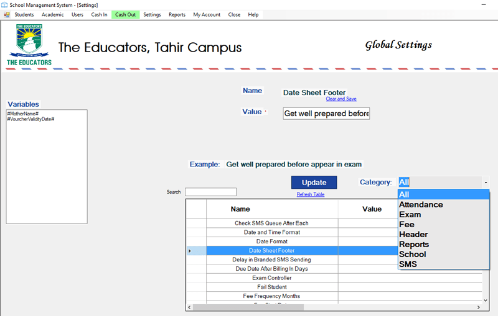This screenshot has width=498, height=316.
Task: Click the small icon left of the Students menu
Action: 7,14
